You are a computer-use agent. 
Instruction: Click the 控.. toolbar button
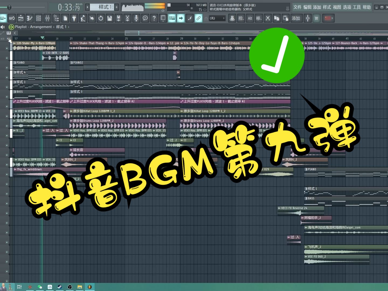click(241, 18)
